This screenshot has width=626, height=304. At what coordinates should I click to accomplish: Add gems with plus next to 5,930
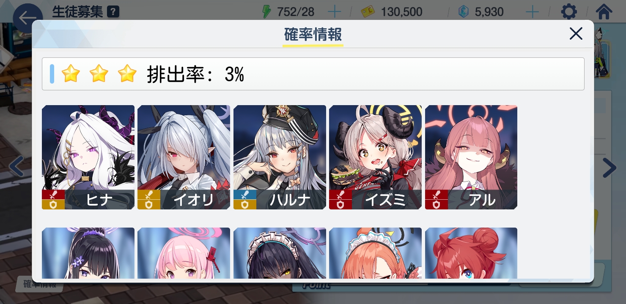coord(532,12)
